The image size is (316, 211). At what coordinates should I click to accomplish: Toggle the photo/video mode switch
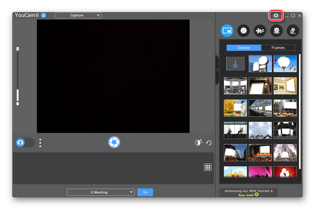(x=25, y=143)
